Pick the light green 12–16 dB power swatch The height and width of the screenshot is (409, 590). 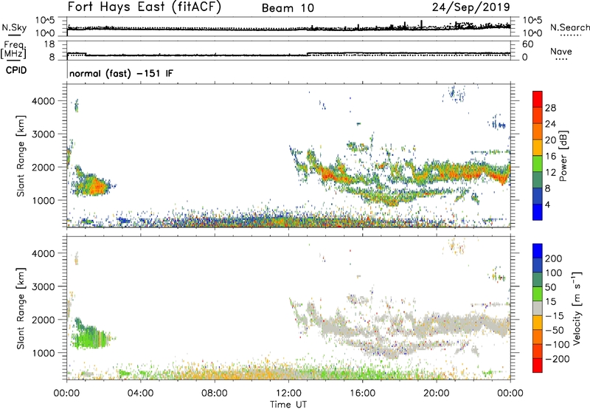pos(538,163)
